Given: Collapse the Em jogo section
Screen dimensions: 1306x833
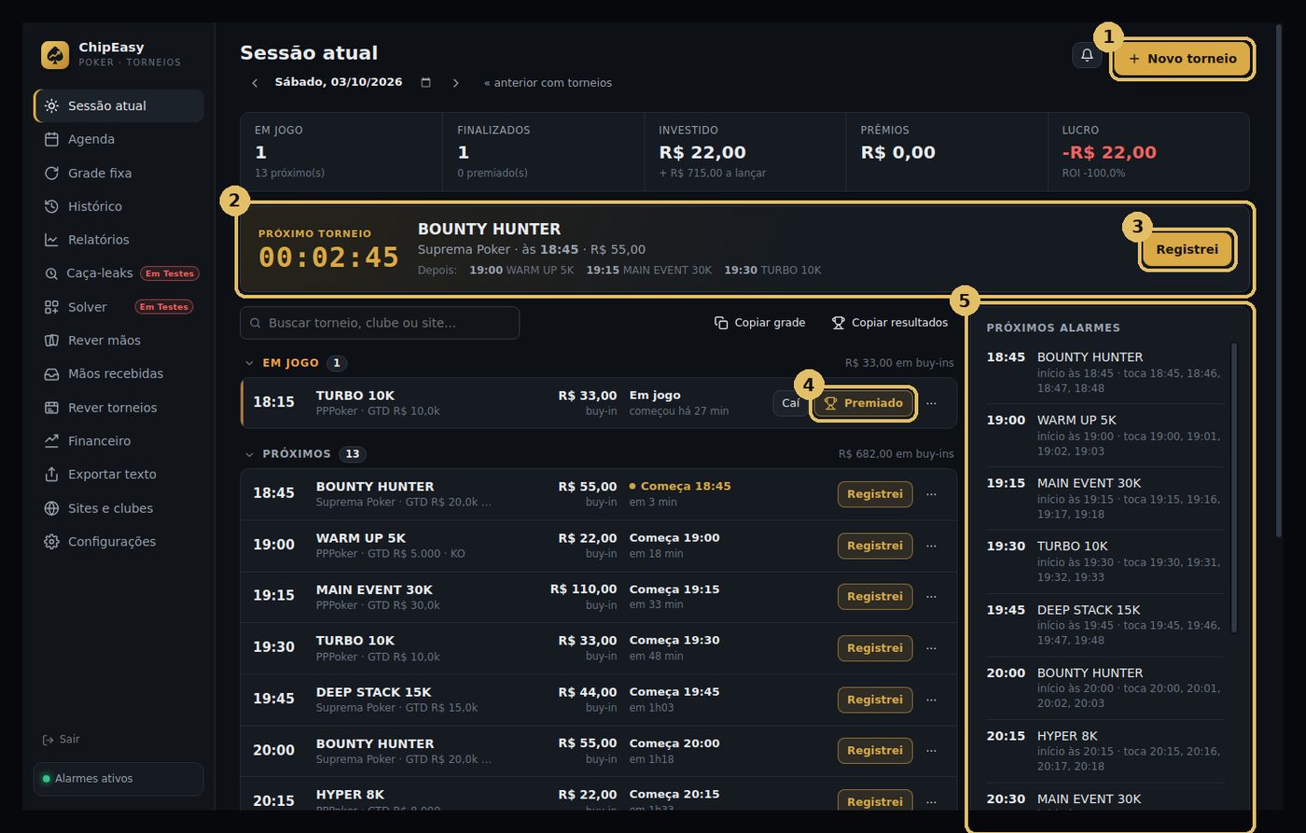Looking at the screenshot, I should [249, 363].
